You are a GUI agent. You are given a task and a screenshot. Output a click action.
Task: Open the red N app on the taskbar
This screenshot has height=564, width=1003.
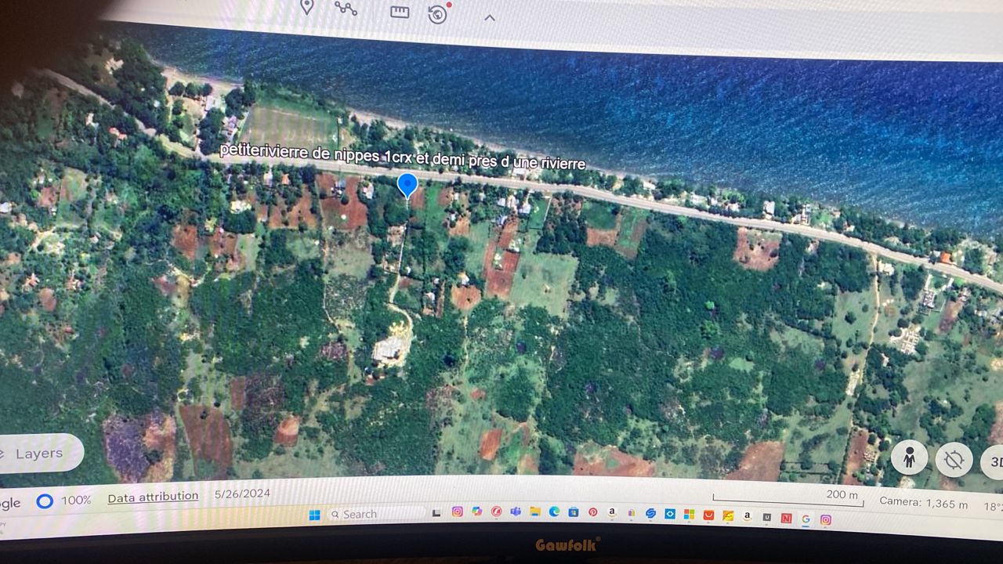click(x=786, y=518)
